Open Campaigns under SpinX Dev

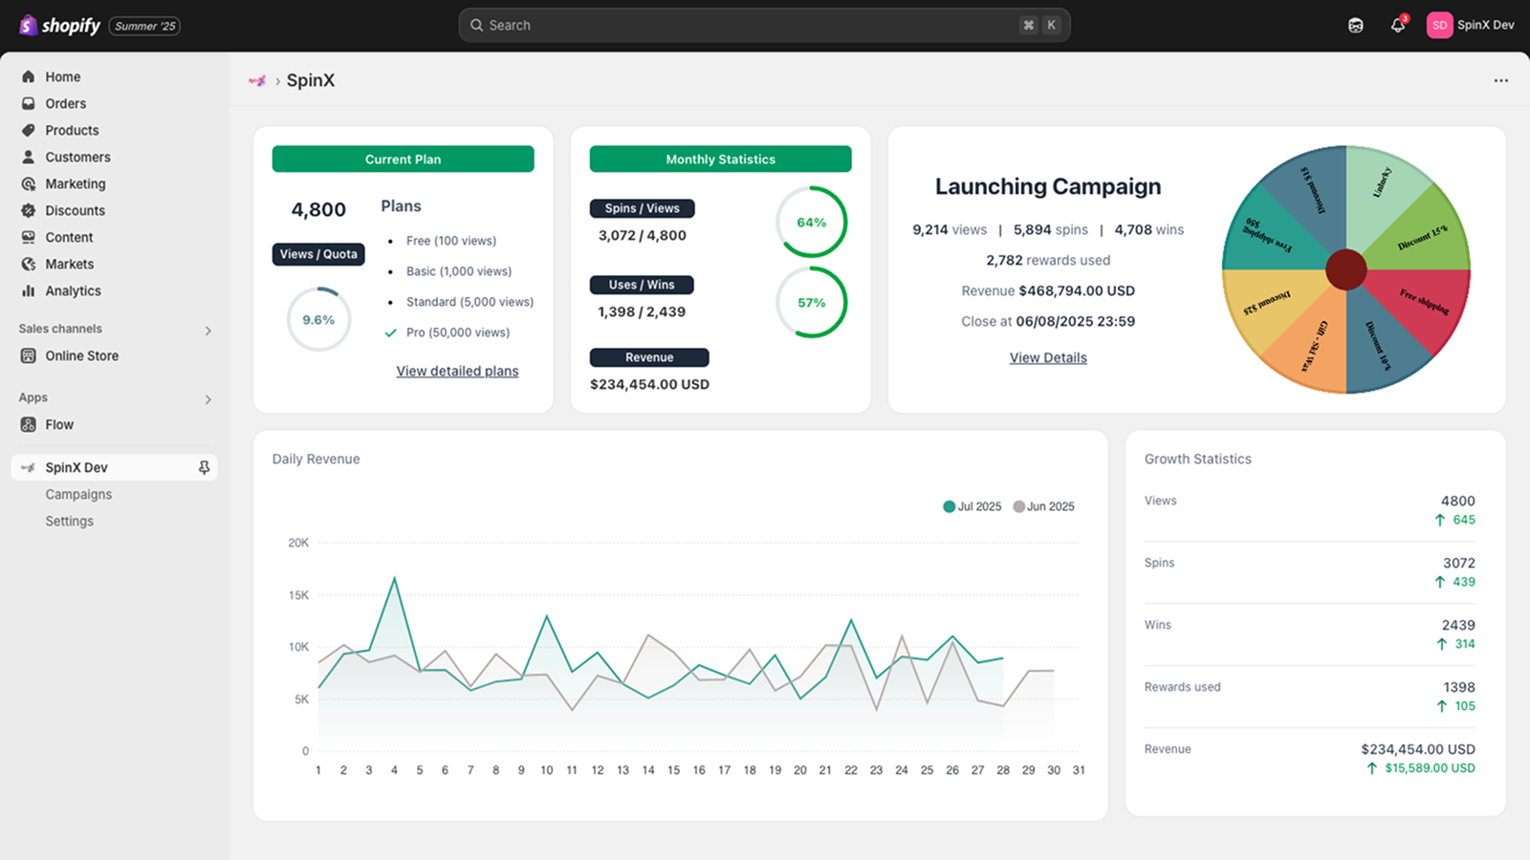tap(78, 494)
